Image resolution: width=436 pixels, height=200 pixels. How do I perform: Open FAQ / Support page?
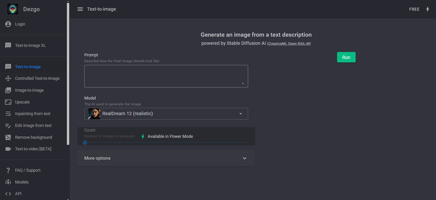click(28, 170)
